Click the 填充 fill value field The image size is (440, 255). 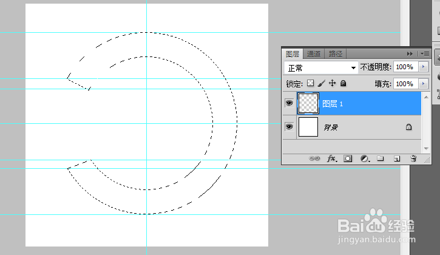[x=406, y=84]
